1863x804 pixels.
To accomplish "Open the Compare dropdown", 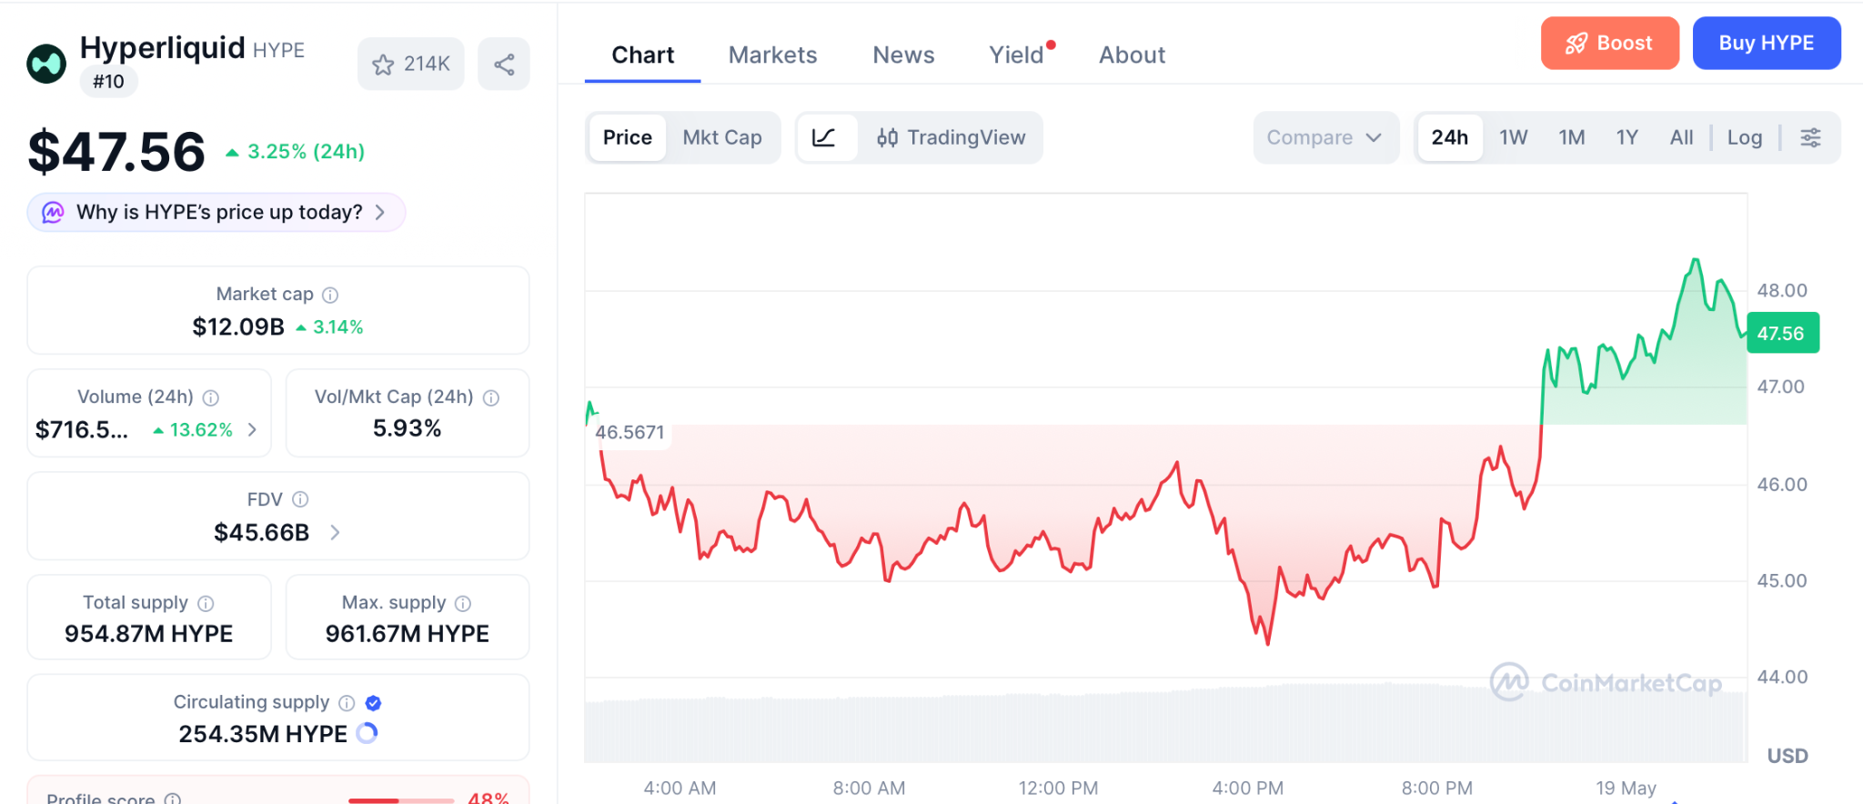I will coord(1324,137).
